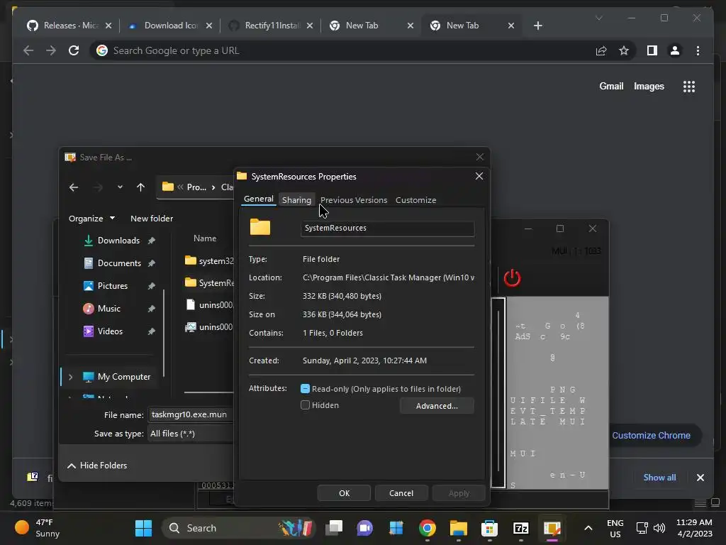Click the My Computer icon

point(88,377)
